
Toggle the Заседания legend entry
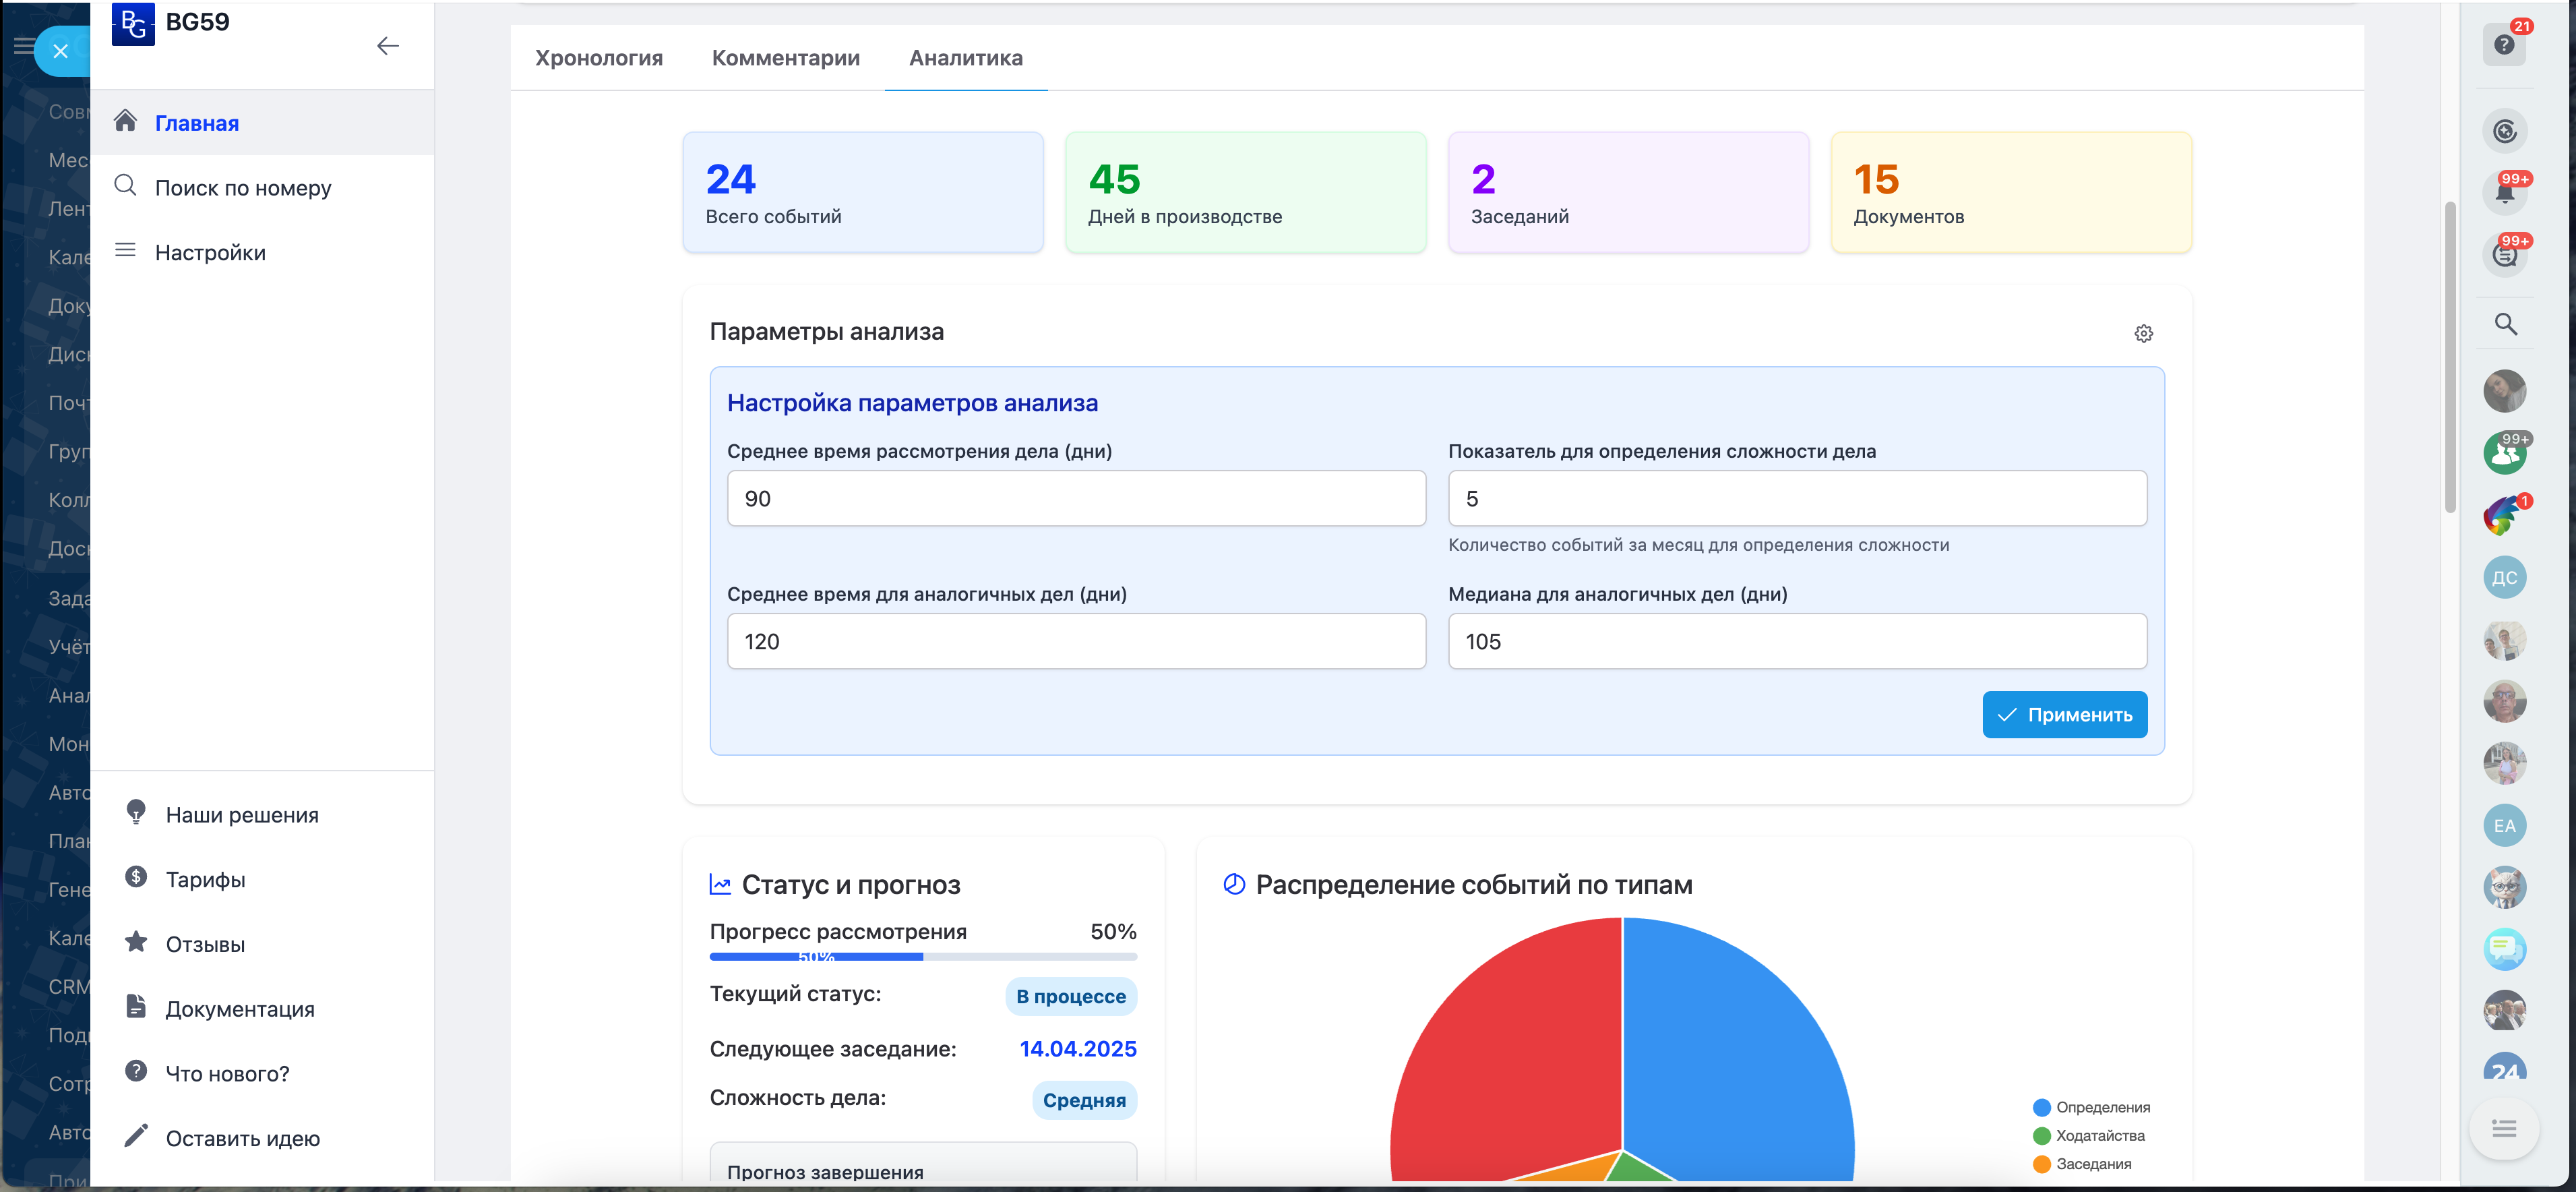tap(2082, 1164)
